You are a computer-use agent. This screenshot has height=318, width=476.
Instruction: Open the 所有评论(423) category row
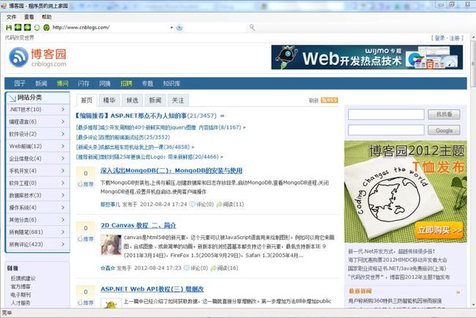(37, 244)
